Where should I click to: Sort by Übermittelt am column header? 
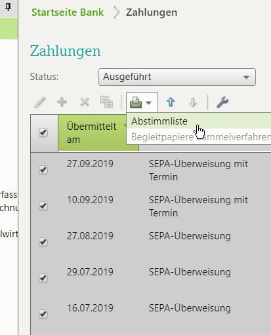pyautogui.click(x=92, y=133)
